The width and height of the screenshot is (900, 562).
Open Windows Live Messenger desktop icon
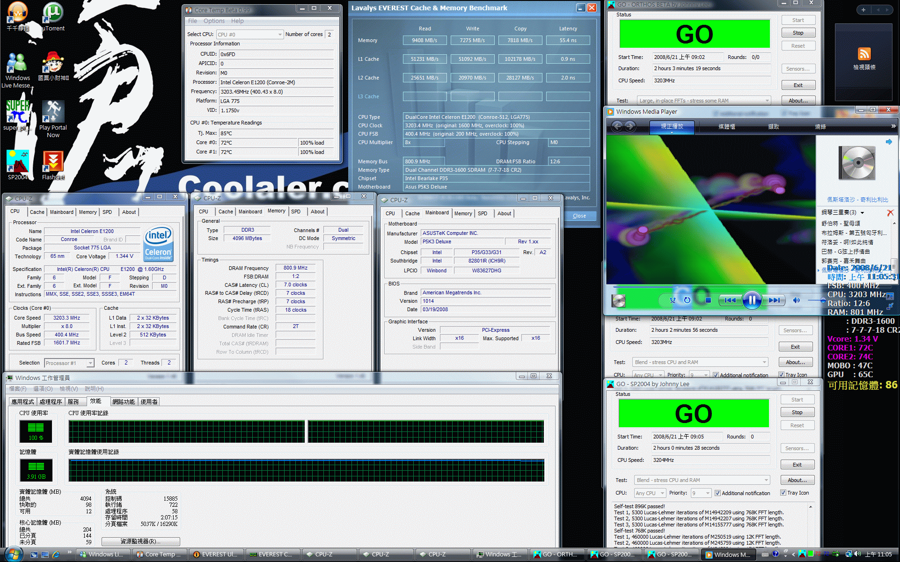[x=18, y=71]
